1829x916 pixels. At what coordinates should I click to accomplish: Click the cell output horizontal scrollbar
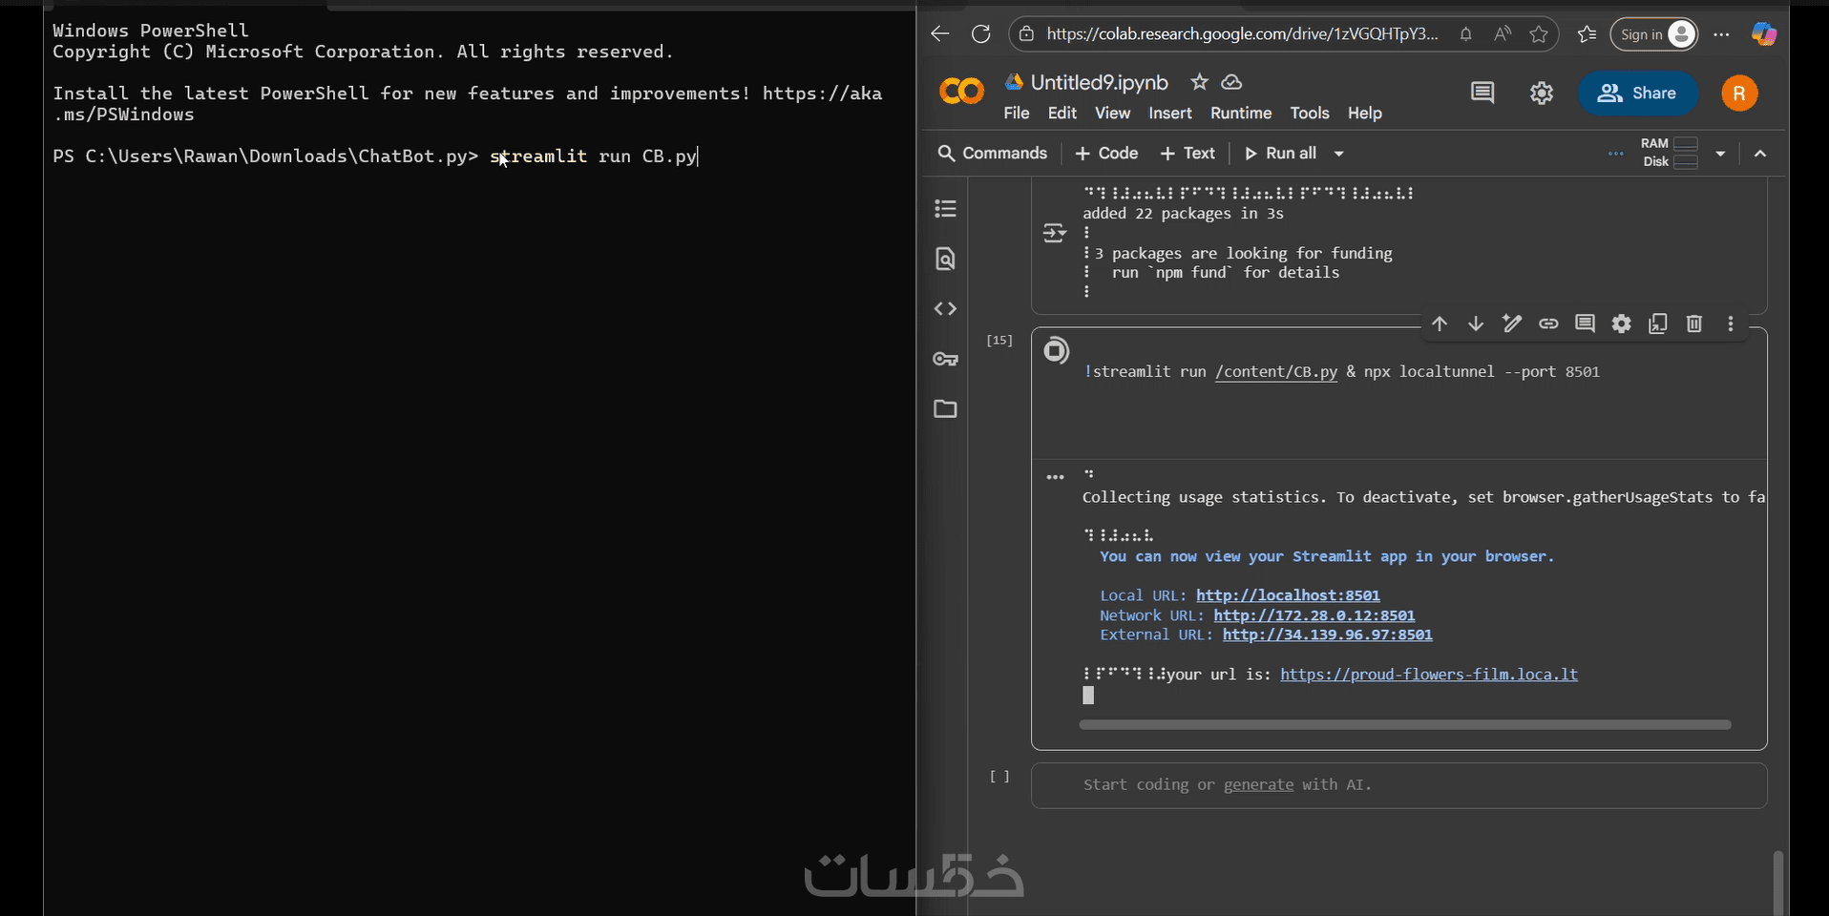click(1405, 725)
